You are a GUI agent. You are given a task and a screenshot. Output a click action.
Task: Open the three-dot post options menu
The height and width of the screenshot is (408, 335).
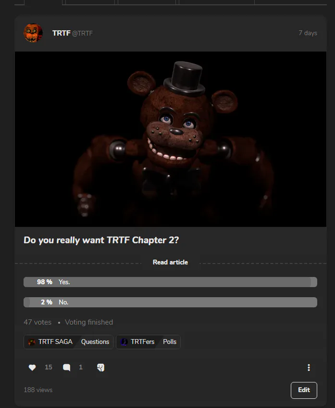[x=309, y=368]
